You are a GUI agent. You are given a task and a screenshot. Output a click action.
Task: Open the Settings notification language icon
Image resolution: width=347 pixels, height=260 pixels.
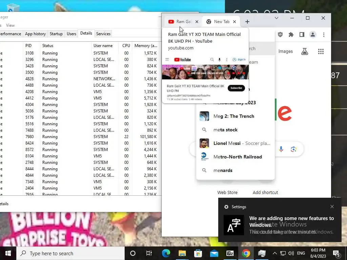point(234,225)
